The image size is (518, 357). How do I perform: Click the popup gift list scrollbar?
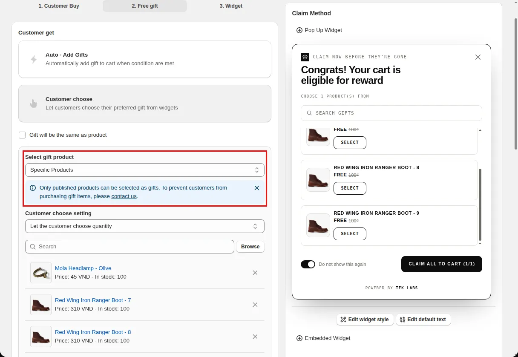(x=480, y=205)
